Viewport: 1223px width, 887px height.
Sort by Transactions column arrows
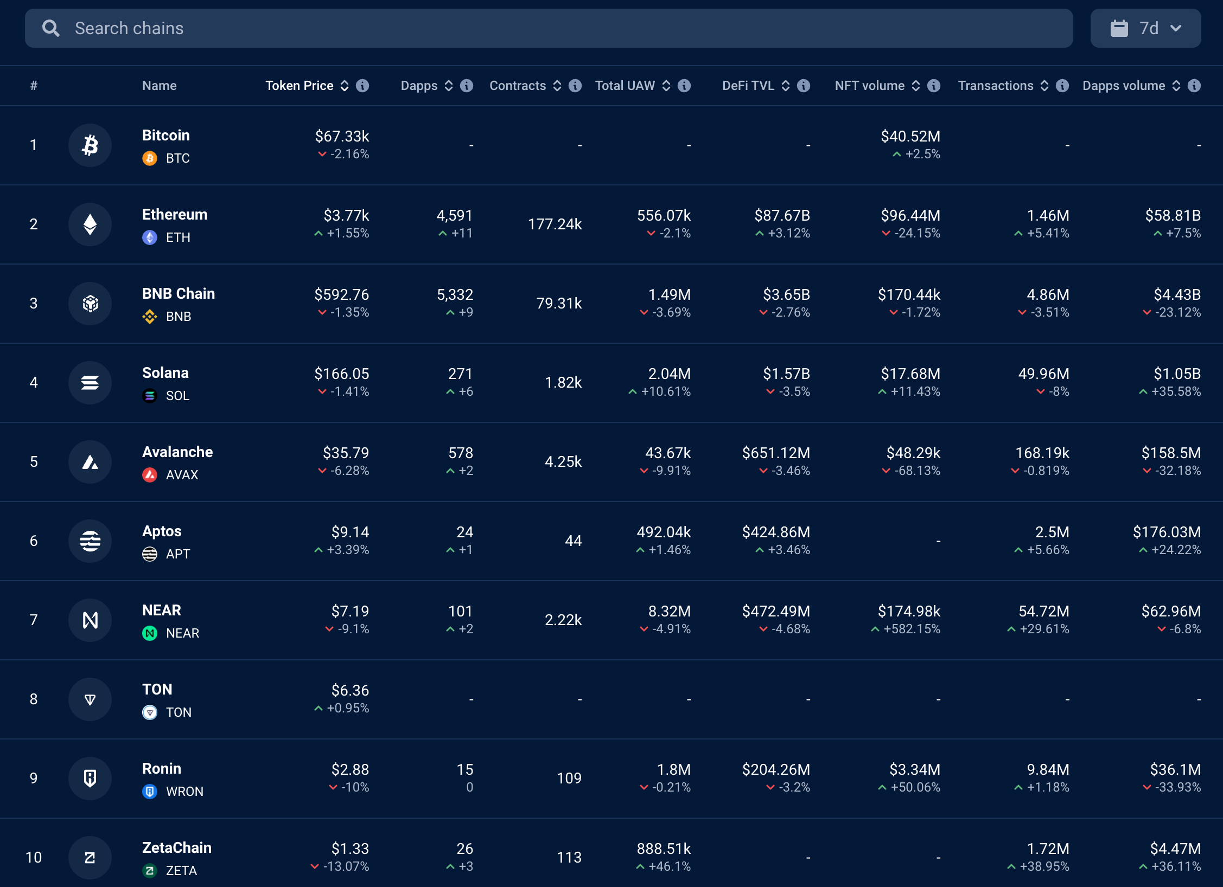click(x=1044, y=86)
